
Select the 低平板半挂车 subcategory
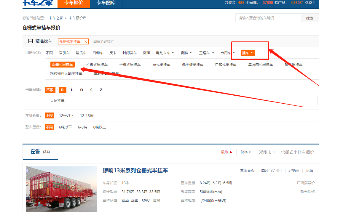click(192, 65)
